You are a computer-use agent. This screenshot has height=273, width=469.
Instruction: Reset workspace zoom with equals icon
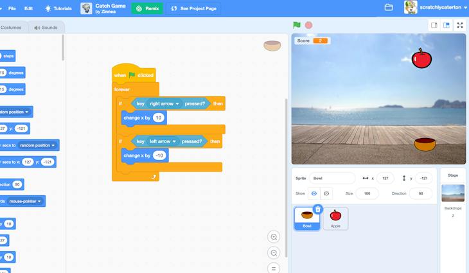pyautogui.click(x=274, y=269)
